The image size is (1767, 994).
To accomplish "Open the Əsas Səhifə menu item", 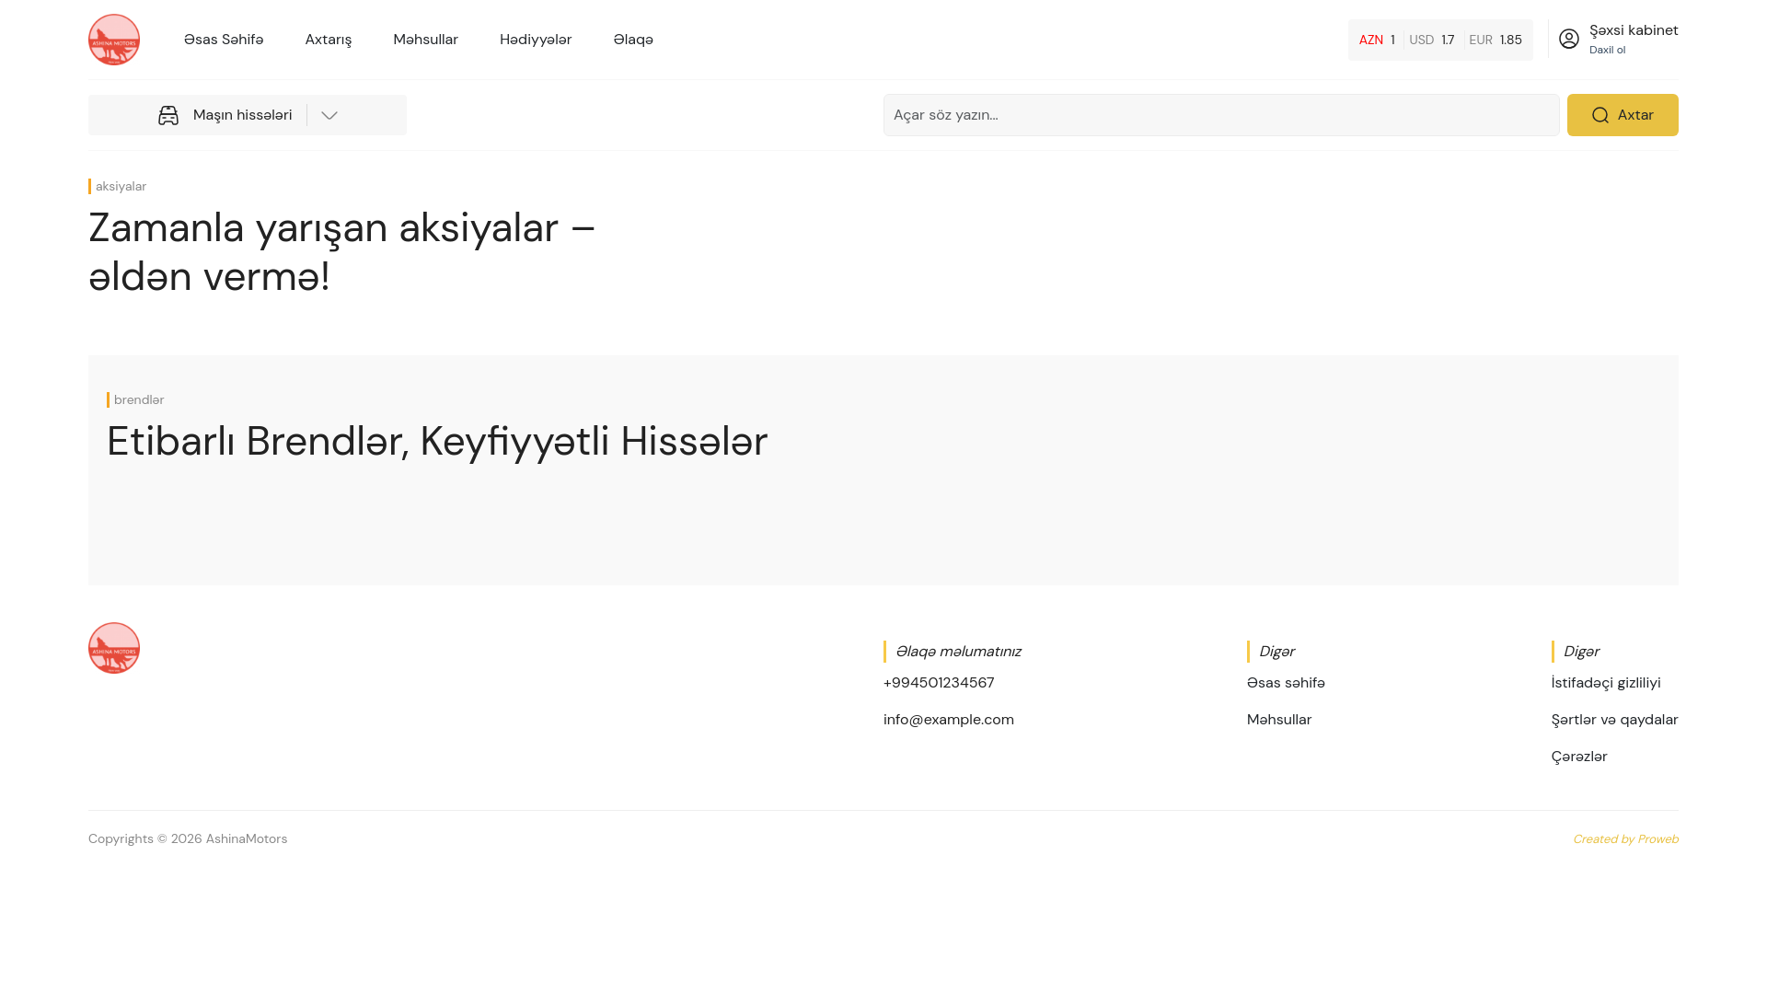I will click(224, 40).
